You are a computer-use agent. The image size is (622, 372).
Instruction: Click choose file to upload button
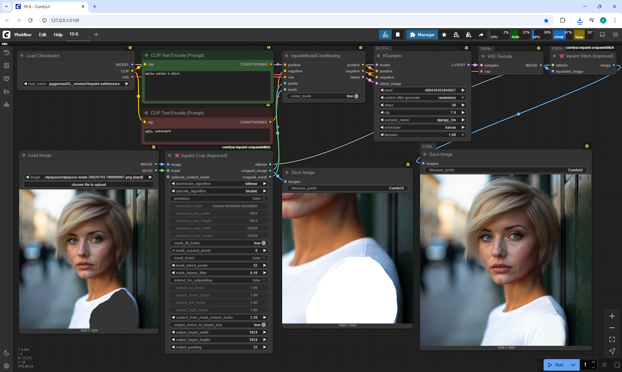coord(89,185)
